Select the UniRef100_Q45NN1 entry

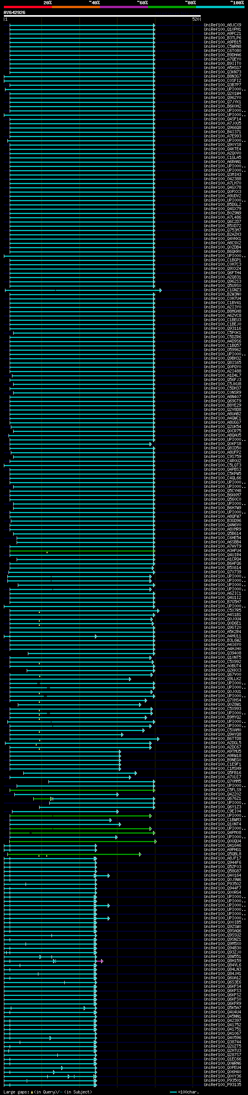222,1017
